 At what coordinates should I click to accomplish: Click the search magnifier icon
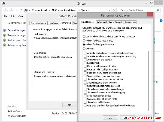pyautogui.click(x=158, y=10)
